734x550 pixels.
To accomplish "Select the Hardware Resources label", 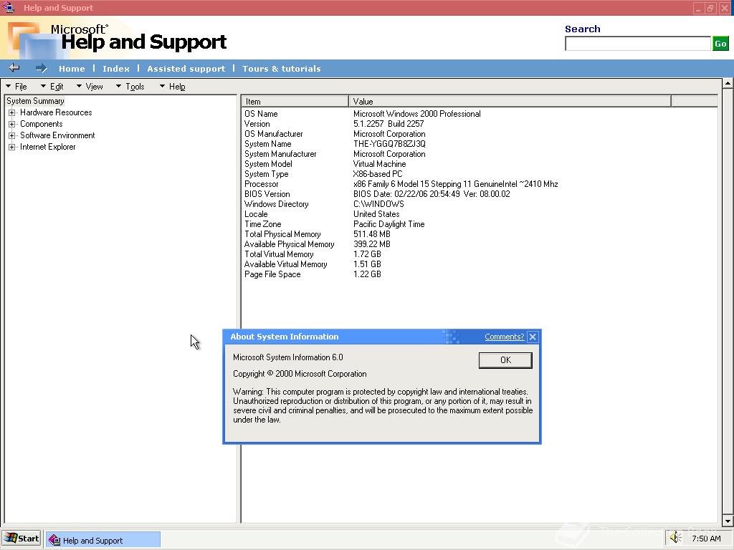I will (56, 112).
